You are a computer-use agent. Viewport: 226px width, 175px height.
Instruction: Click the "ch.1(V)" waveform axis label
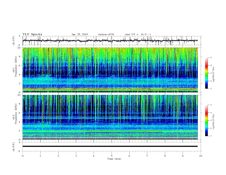click(x=14, y=41)
